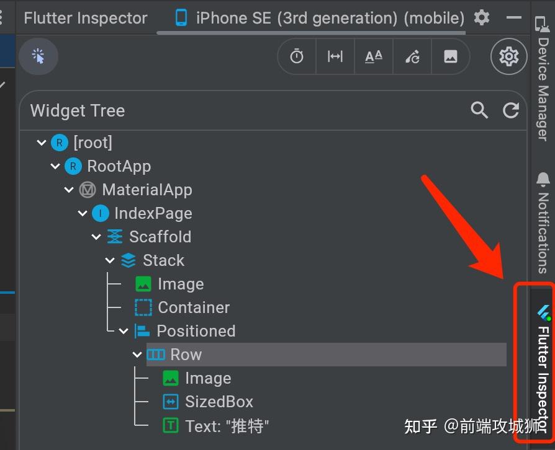Image resolution: width=555 pixels, height=450 pixels.
Task: Switch to the Flutter Inspector side tab
Action: coord(543,366)
